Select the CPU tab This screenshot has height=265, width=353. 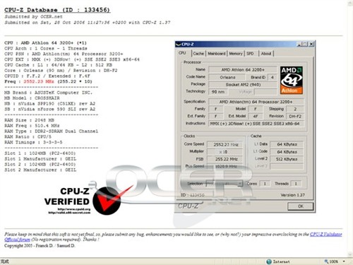pos(182,53)
